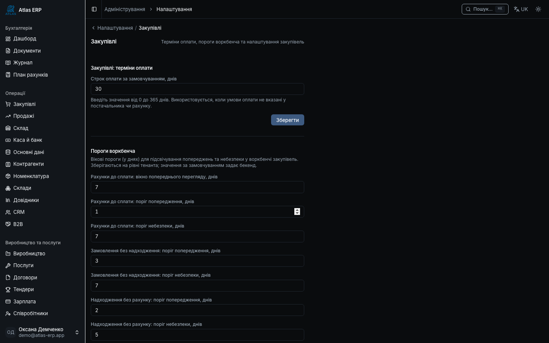
Task: Expand the Оксана Демченко user menu
Action: click(42, 332)
